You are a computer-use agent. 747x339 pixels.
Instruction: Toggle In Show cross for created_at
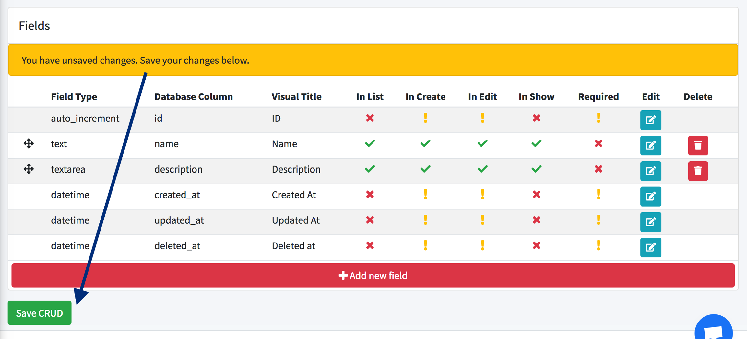pyautogui.click(x=536, y=195)
